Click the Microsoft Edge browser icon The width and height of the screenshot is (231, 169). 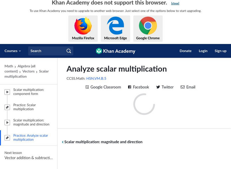[x=115, y=26]
